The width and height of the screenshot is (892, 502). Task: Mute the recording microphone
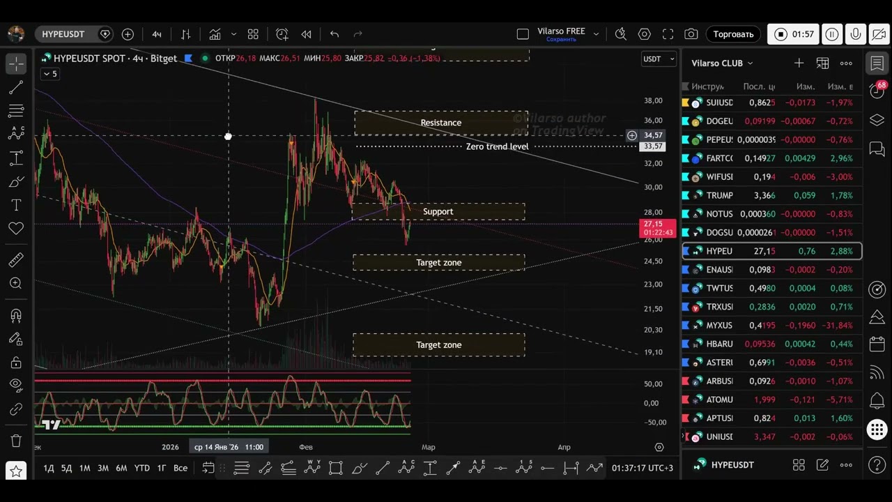pos(855,34)
